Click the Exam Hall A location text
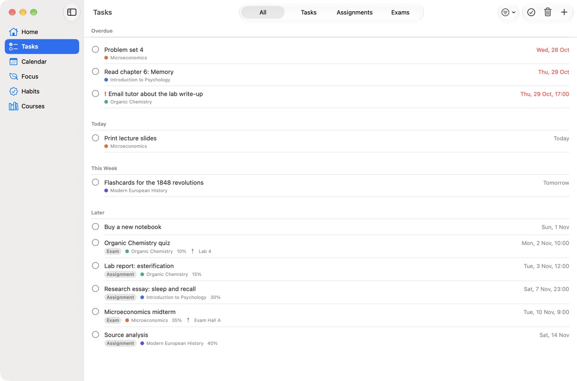The height and width of the screenshot is (381, 577). tap(207, 320)
